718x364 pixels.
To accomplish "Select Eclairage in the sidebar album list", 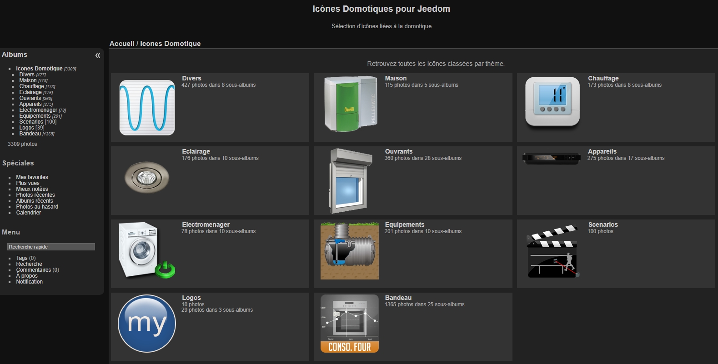I will coord(30,92).
